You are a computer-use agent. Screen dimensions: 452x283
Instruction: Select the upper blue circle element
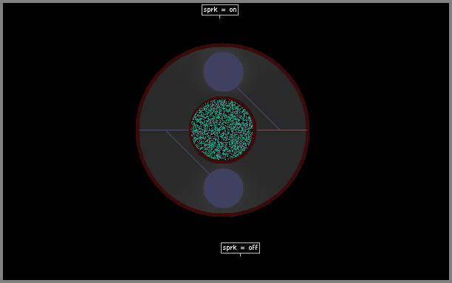[223, 71]
